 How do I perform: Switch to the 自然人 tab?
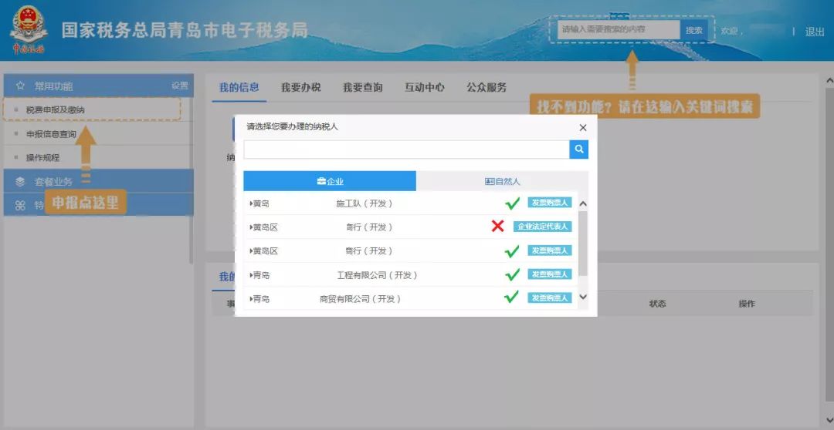click(x=502, y=181)
